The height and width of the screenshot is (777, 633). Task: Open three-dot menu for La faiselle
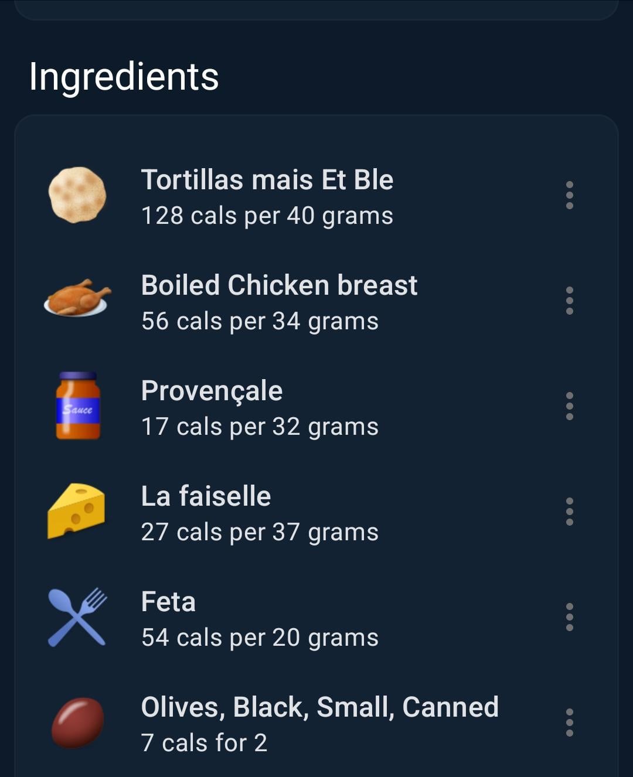point(569,512)
